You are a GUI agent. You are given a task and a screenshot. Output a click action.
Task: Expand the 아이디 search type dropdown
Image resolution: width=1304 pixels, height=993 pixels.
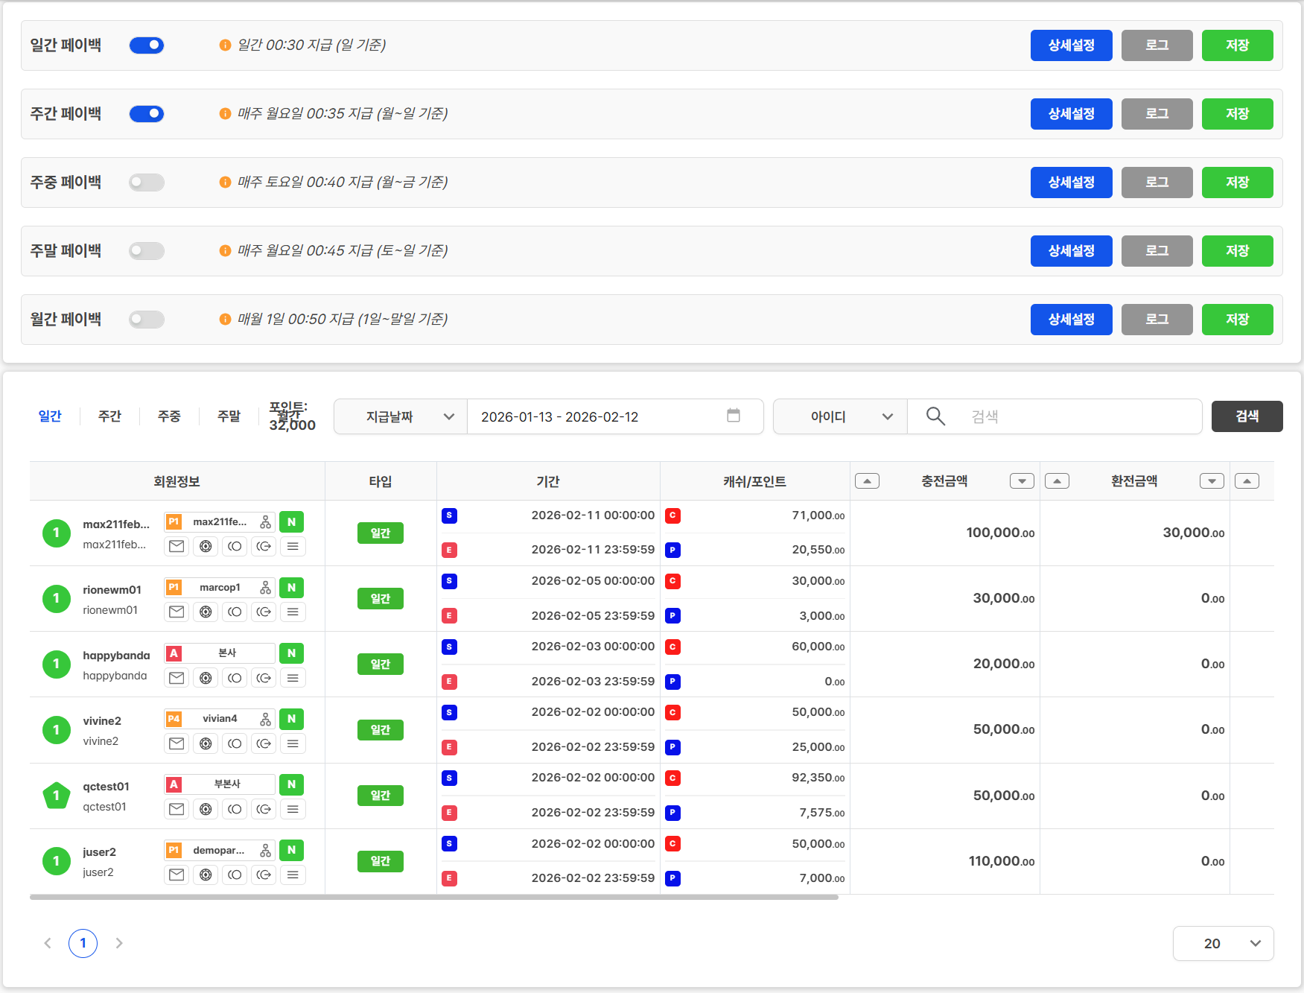tap(840, 416)
